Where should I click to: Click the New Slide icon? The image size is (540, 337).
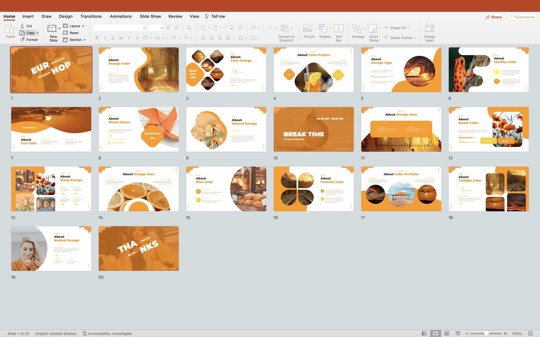coord(52,29)
